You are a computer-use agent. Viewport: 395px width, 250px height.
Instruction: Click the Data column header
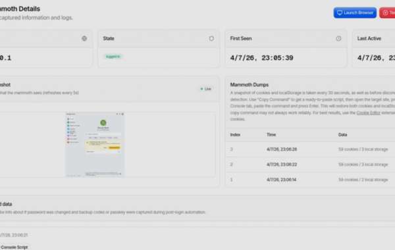point(342,135)
